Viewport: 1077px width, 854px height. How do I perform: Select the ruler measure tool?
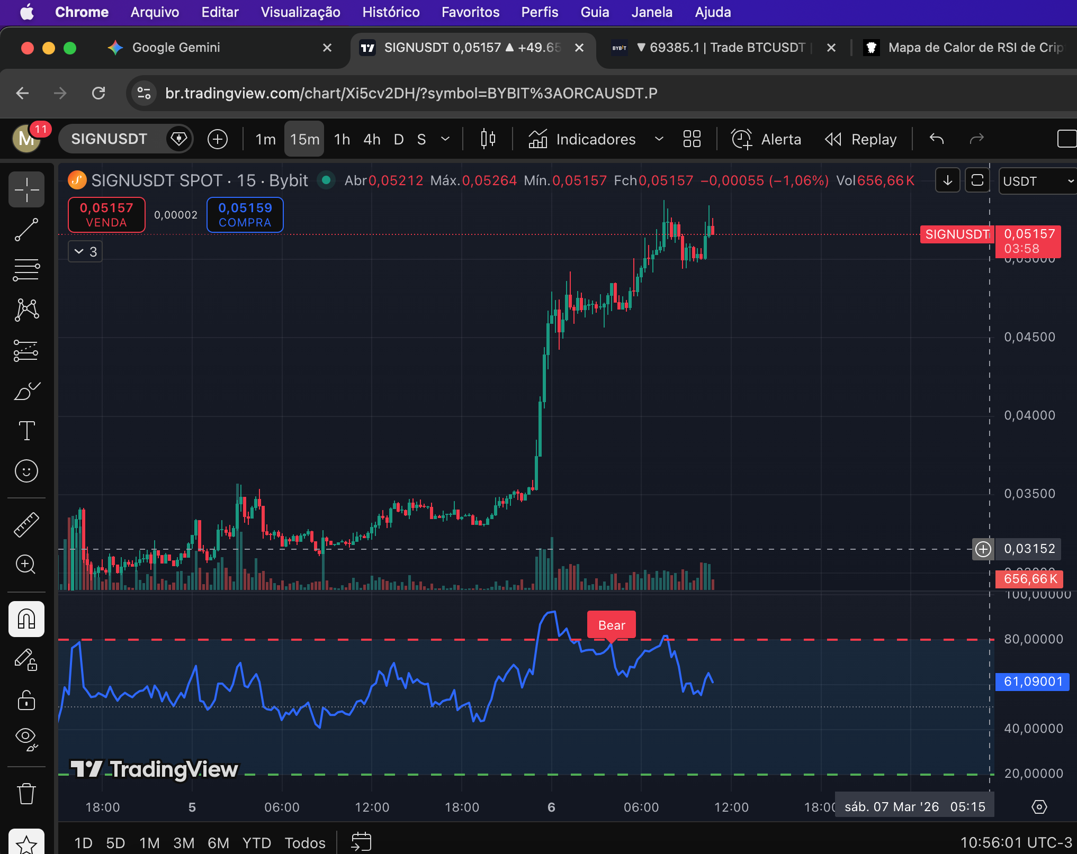(x=26, y=524)
